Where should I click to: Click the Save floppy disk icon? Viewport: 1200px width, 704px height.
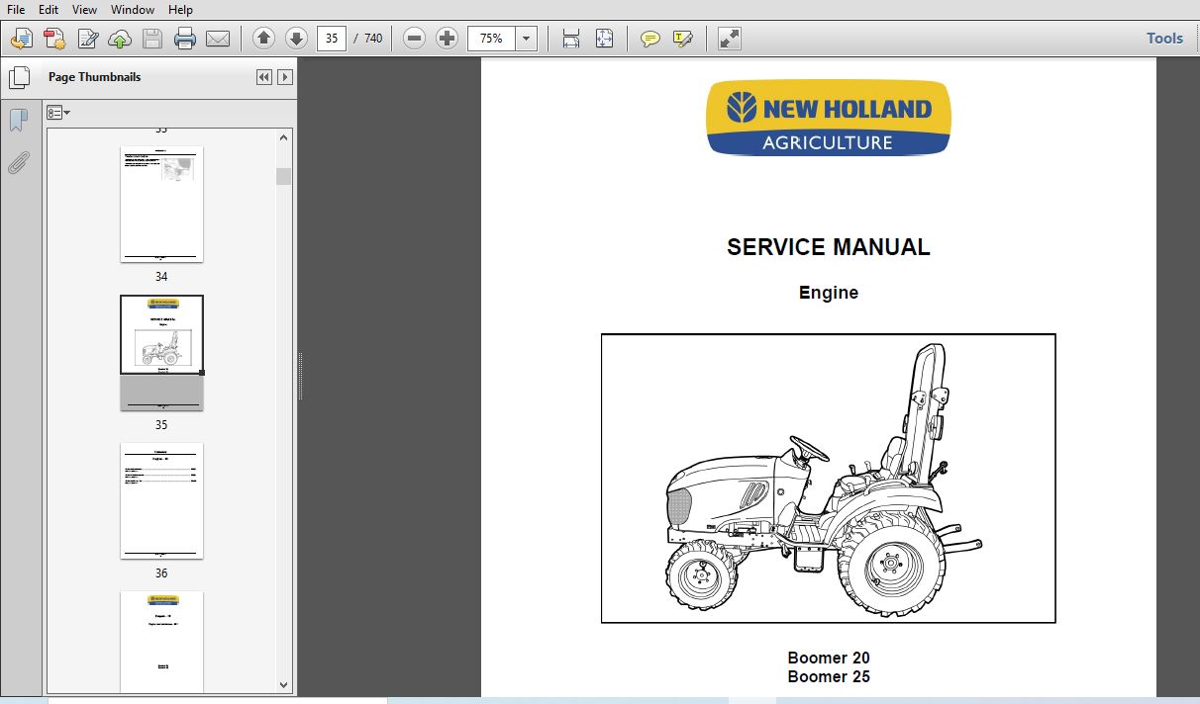coord(152,39)
